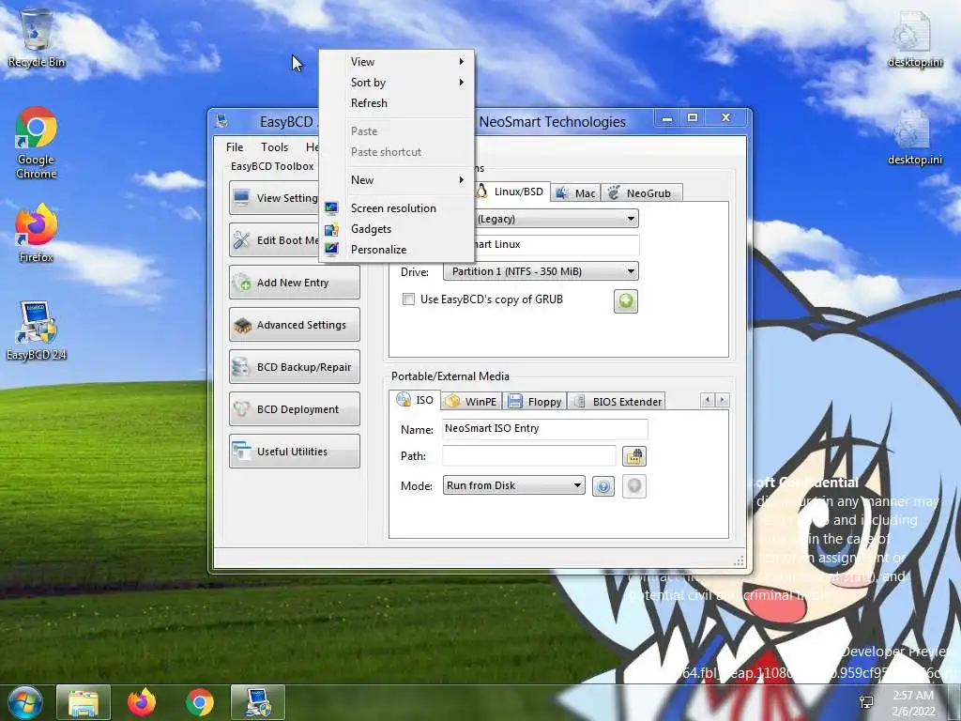Expand the View submenu
The width and height of the screenshot is (961, 721).
point(397,62)
